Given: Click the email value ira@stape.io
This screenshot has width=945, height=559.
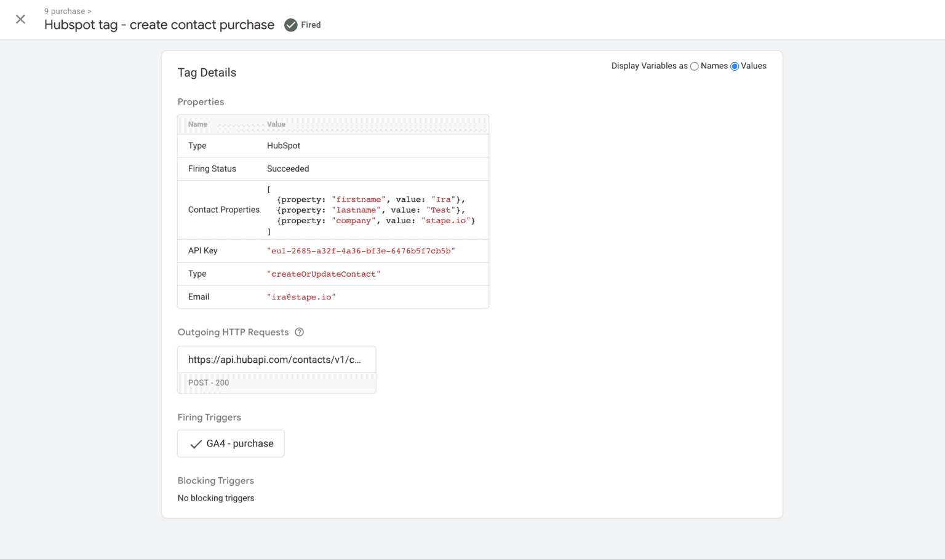Looking at the screenshot, I should [x=301, y=297].
